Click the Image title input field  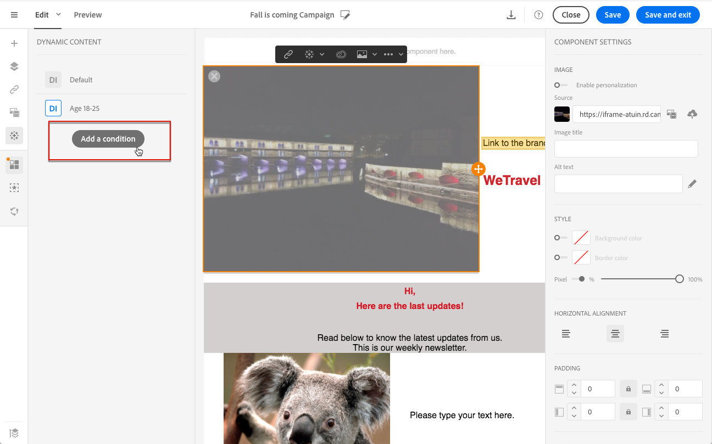[626, 149]
